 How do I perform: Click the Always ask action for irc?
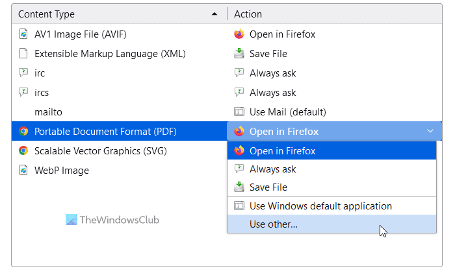[x=272, y=73]
